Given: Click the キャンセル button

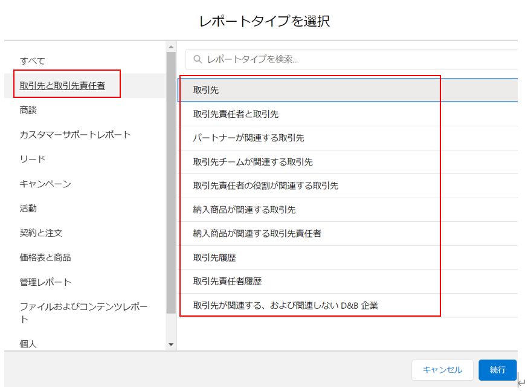Looking at the screenshot, I should coord(442,370).
